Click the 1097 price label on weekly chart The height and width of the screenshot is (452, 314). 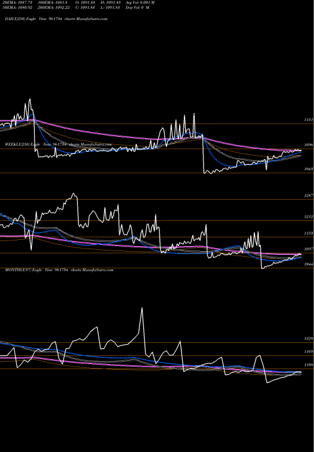pos(308,249)
